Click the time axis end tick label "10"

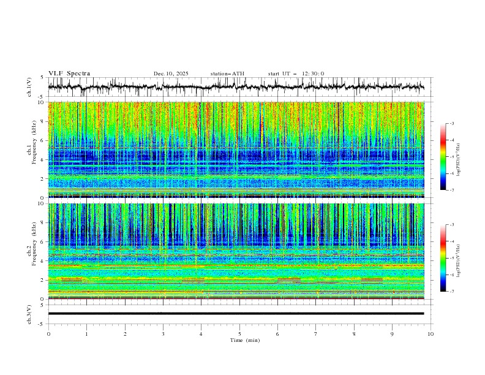click(x=430, y=334)
